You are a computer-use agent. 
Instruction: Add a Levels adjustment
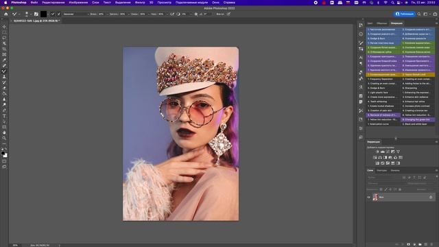pyautogui.click(x=383, y=152)
